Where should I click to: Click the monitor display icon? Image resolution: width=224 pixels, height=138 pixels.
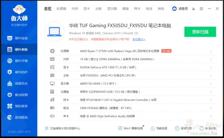coord(52,84)
